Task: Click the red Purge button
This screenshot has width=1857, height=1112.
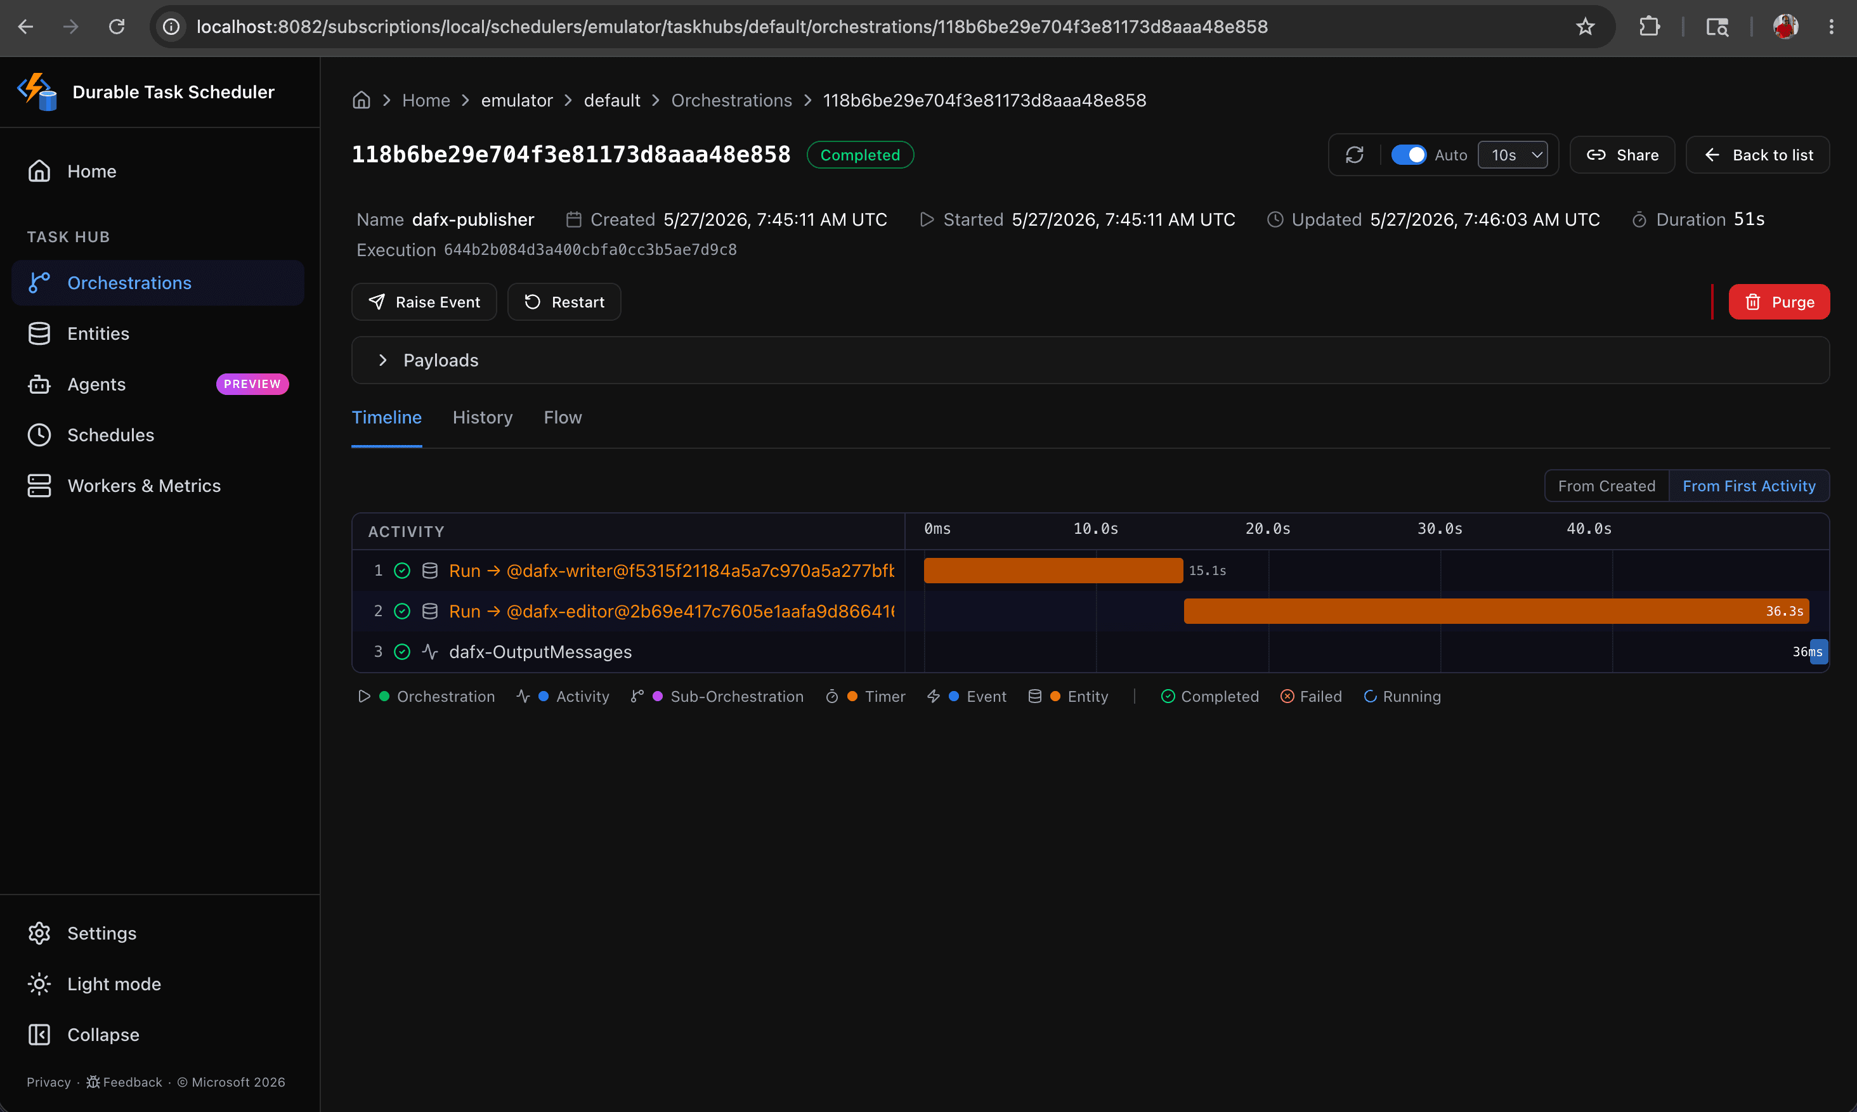Action: [x=1779, y=302]
